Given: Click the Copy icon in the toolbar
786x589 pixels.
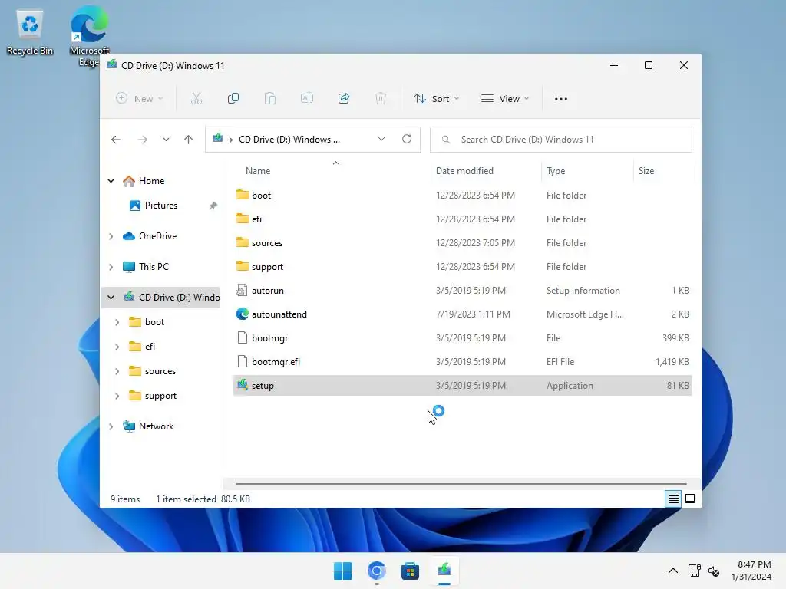Looking at the screenshot, I should pos(233,99).
